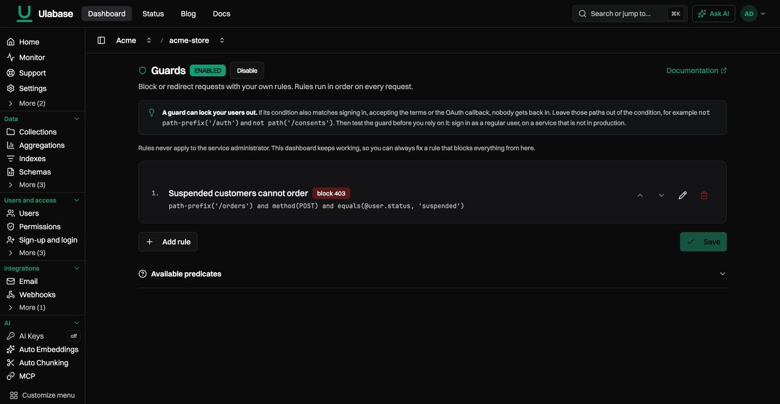Switch organization using Acme selector
Image resolution: width=780 pixels, height=404 pixels.
[x=134, y=41]
